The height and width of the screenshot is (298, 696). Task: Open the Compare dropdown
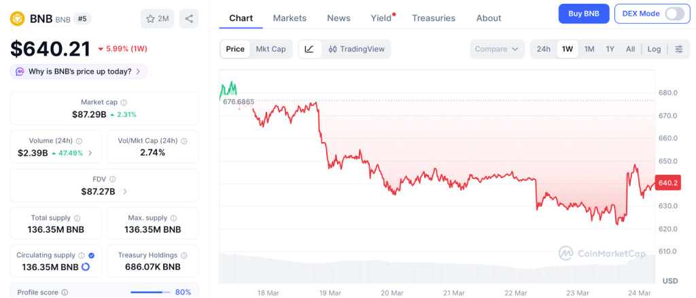tap(497, 49)
